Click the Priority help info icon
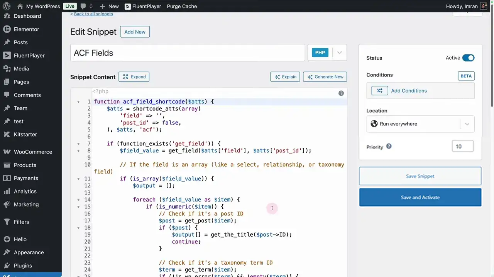 point(389,146)
